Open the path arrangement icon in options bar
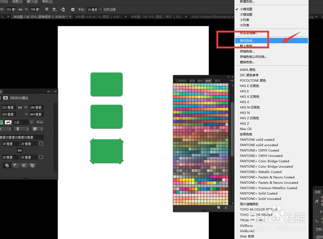 63,9
